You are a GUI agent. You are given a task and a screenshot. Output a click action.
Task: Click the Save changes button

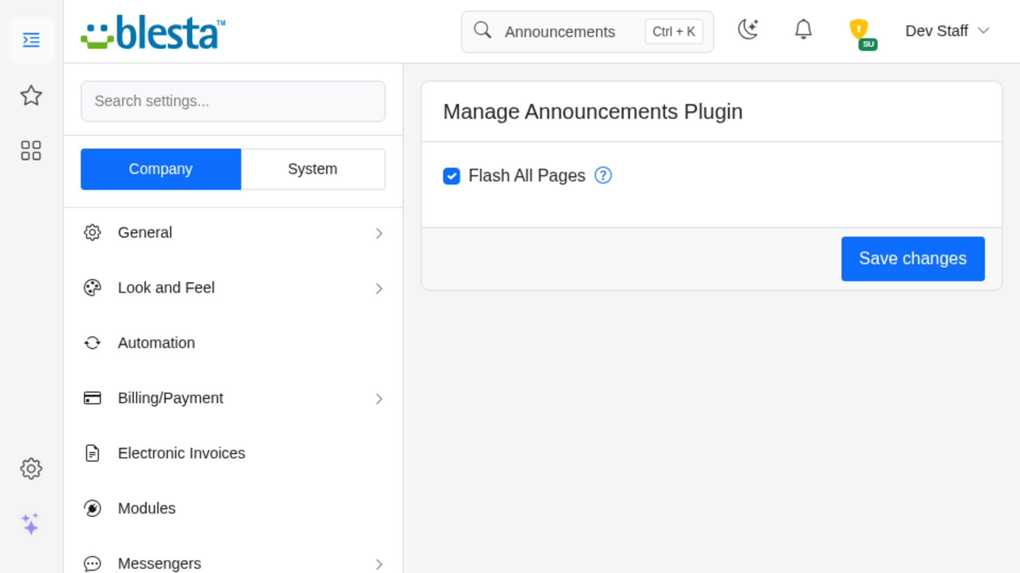coord(913,259)
